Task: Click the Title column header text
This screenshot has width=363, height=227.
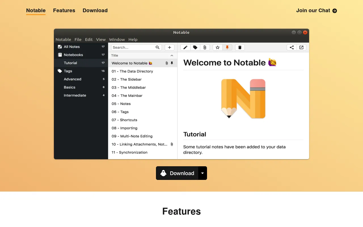Action: 115,56
